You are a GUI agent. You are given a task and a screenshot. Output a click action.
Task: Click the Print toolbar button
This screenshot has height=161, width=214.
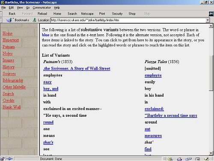(102, 14)
